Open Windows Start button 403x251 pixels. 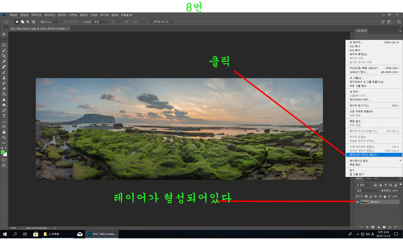tap(5, 234)
